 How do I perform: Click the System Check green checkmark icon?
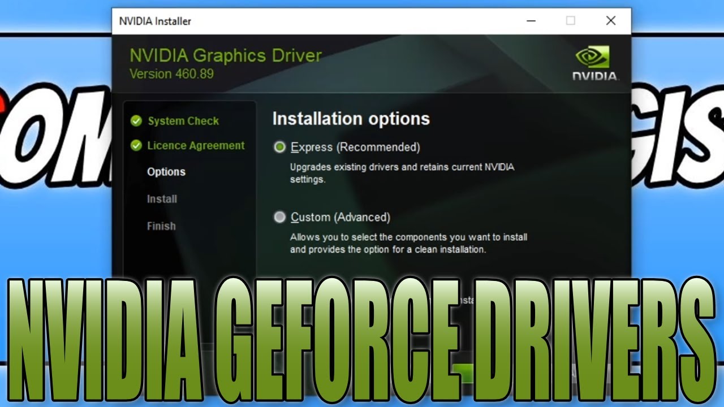tap(136, 121)
